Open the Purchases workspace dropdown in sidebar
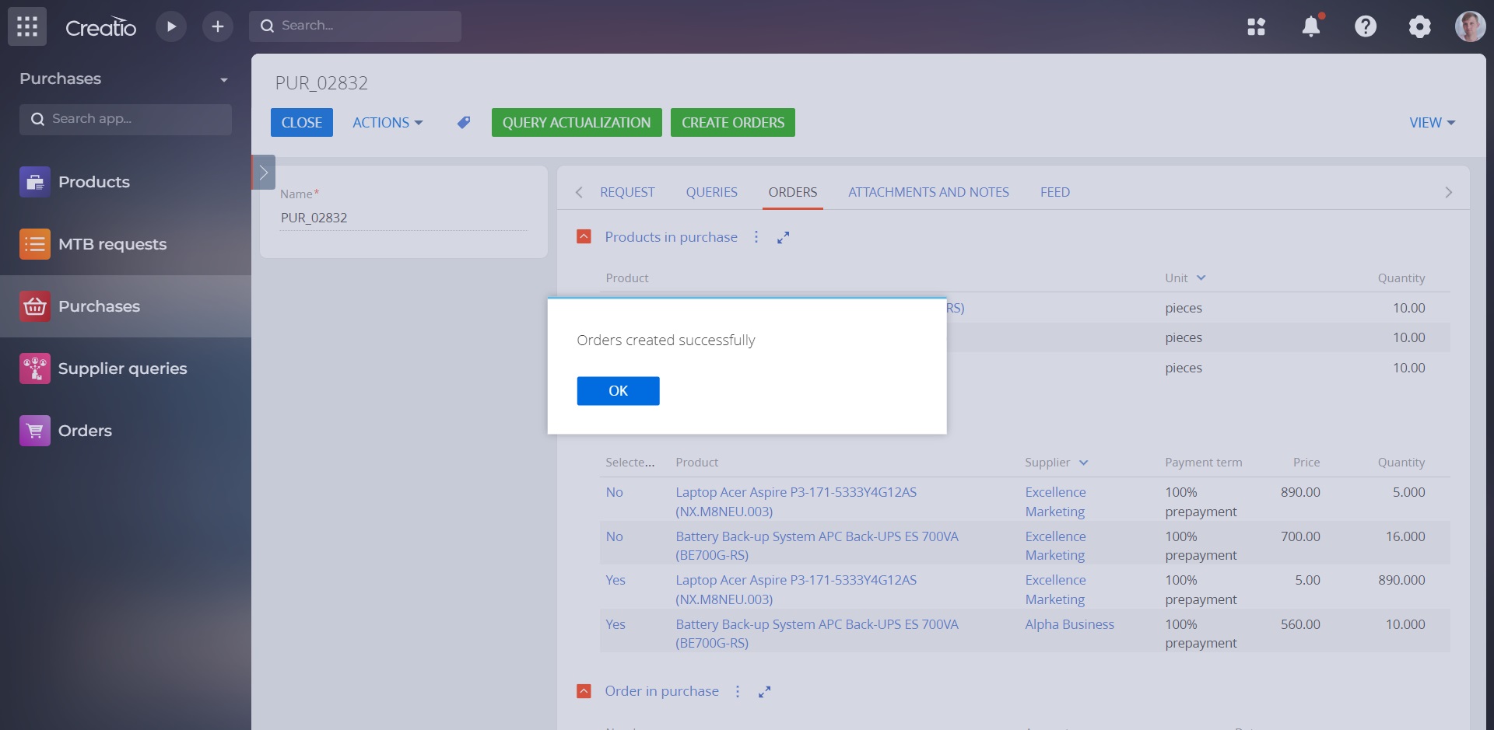1494x730 pixels. click(224, 79)
